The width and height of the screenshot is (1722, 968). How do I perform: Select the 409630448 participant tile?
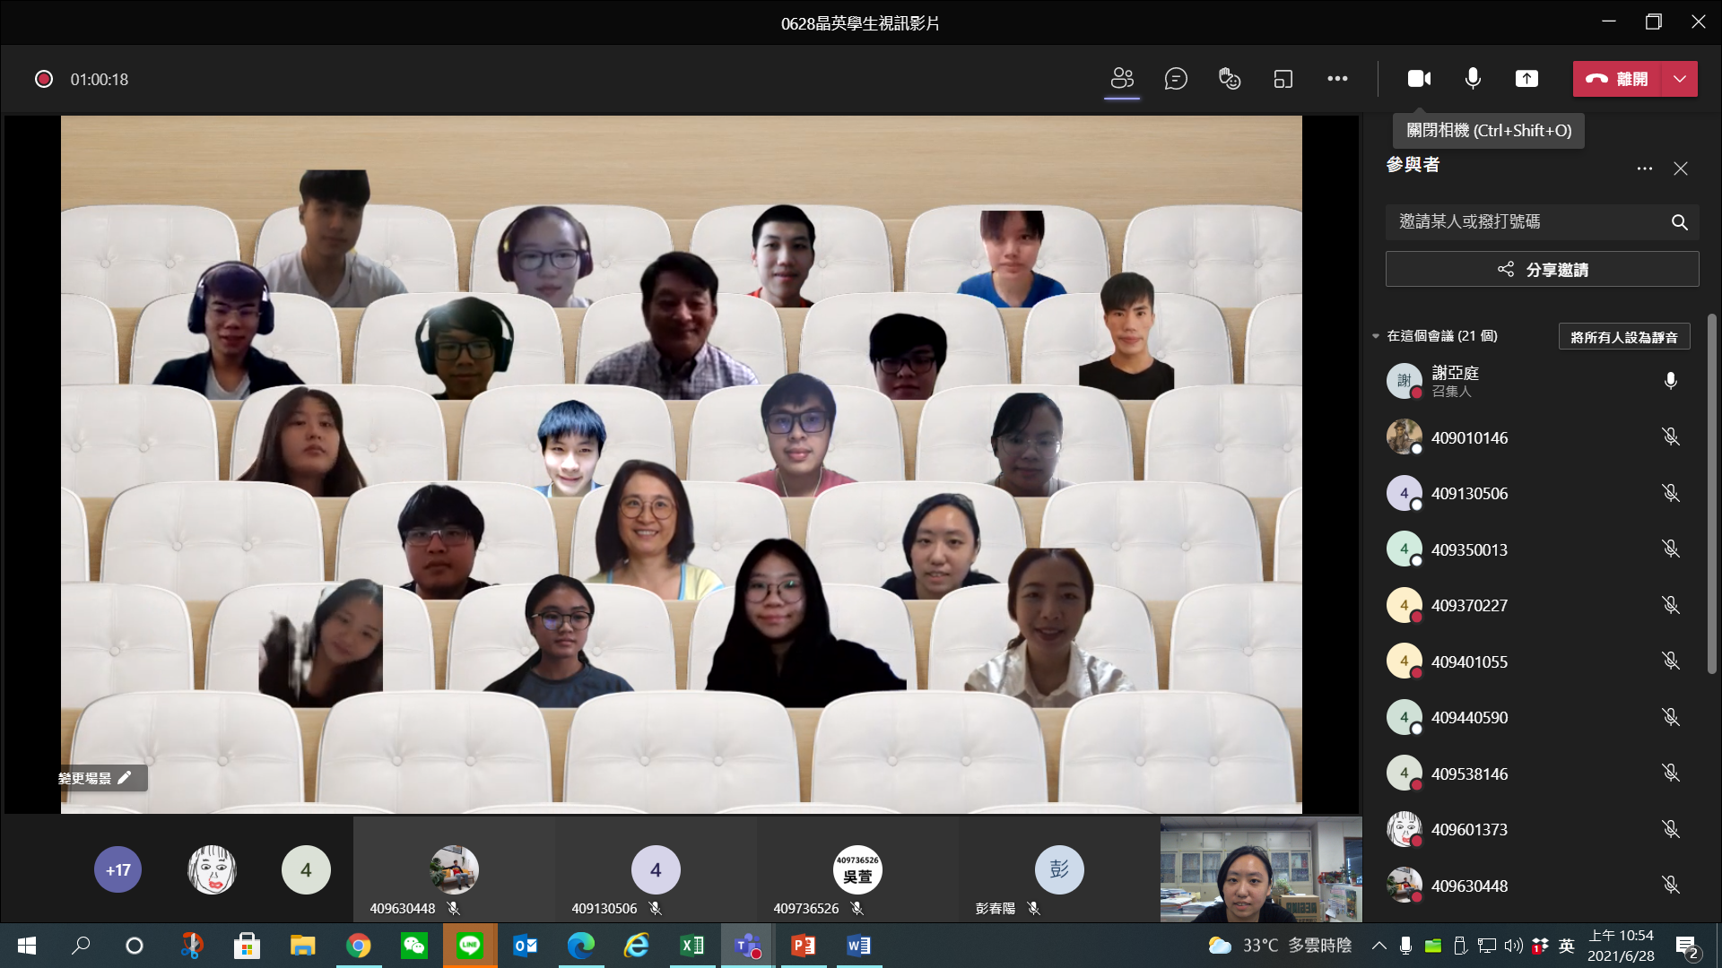[x=454, y=869]
